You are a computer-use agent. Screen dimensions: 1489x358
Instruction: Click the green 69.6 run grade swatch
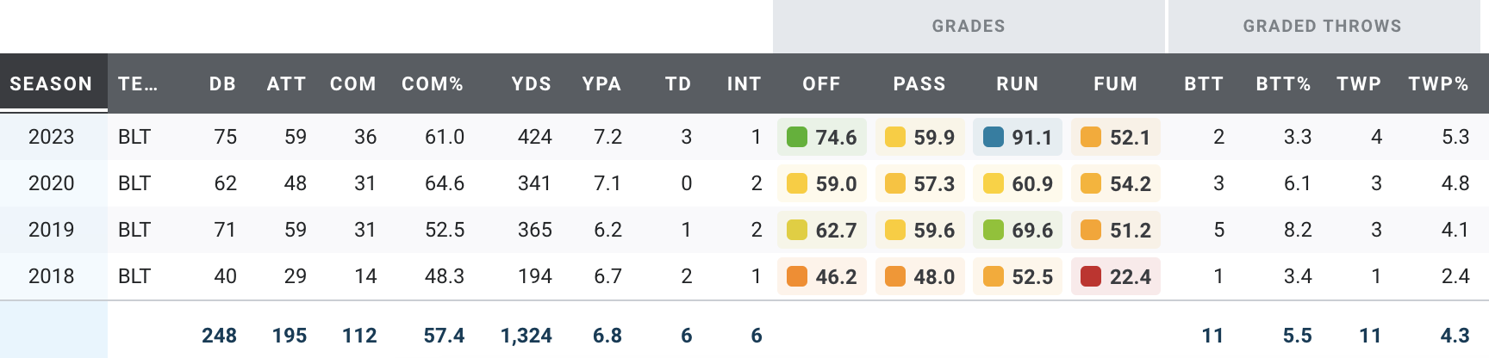pyautogui.click(x=994, y=230)
